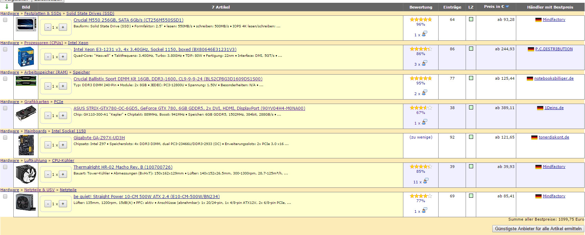
Task: Click star rating of Crucial Ballistix Sport
Action: point(421,78)
